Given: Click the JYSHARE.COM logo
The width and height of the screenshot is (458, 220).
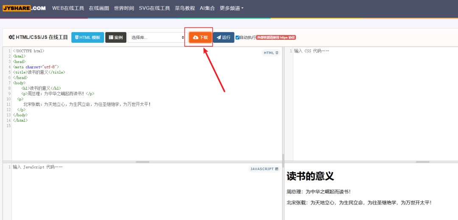Looking at the screenshot, I should [24, 8].
